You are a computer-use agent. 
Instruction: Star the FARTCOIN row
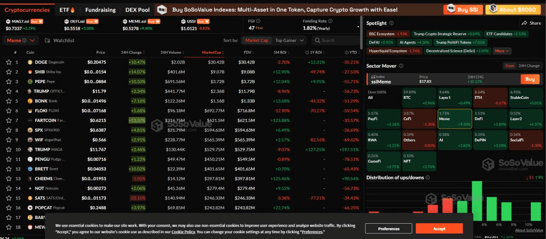9,121
